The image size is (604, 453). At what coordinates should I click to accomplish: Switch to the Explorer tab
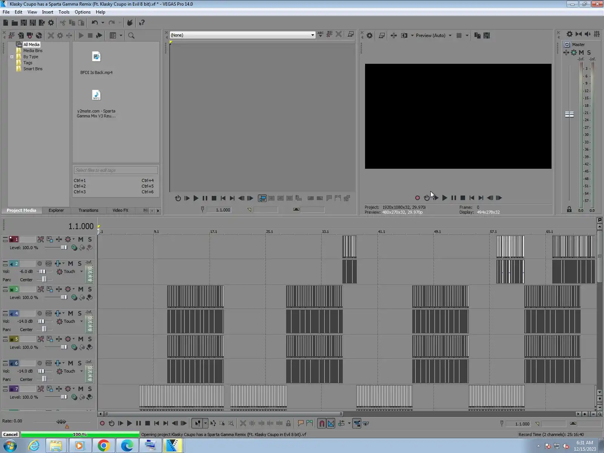coord(56,211)
